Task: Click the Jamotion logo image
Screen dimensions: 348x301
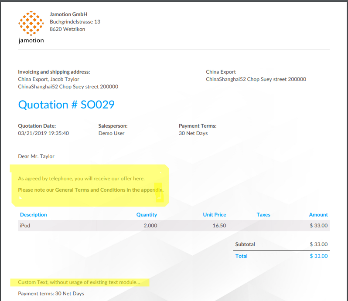Action: 31,27
